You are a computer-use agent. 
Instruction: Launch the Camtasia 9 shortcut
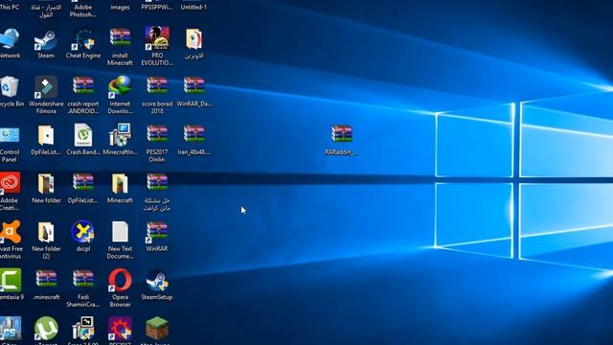pos(11,280)
